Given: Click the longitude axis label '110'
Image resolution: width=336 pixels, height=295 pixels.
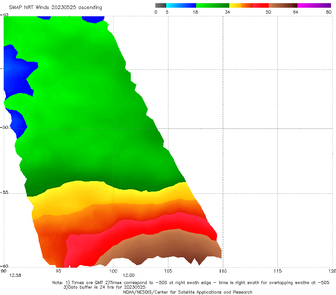Looking at the screenshot, I should point(223,271).
